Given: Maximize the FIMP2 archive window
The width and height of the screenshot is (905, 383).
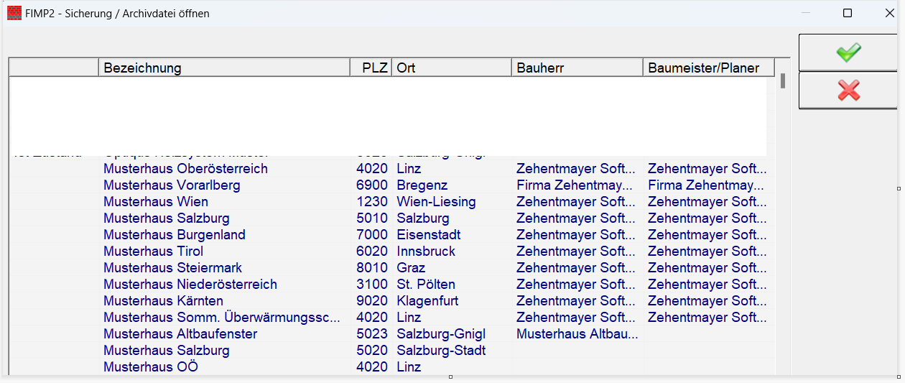Looking at the screenshot, I should [x=848, y=13].
